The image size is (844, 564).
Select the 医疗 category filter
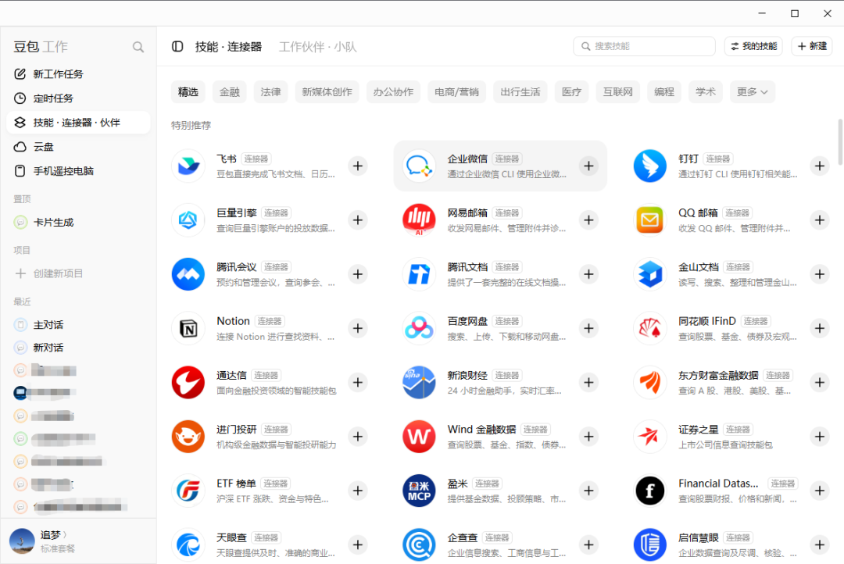tap(571, 92)
